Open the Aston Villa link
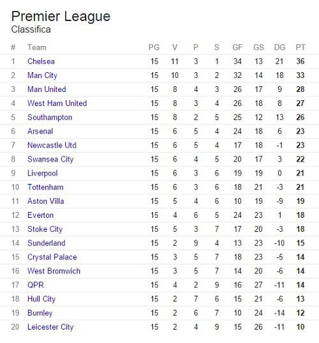Screen dimensions: 319x343 coord(46,201)
